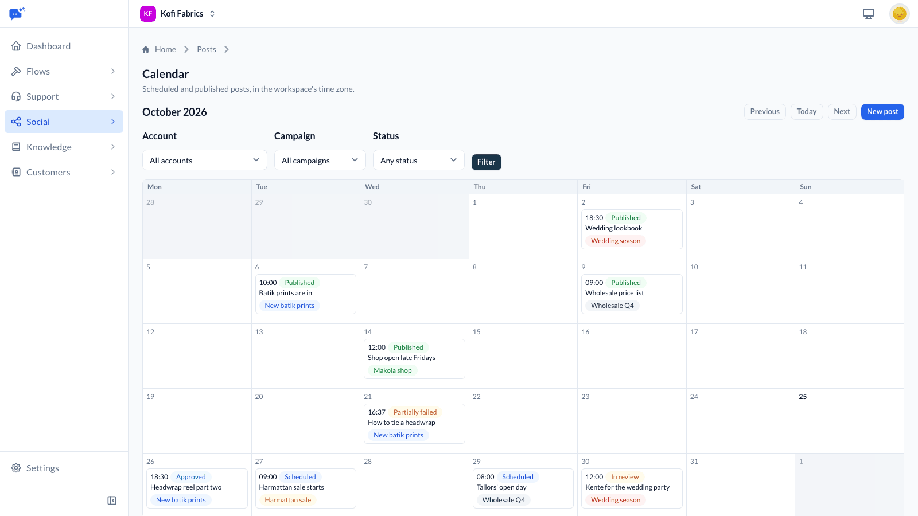Click the Previous month button
The image size is (918, 516).
coord(765,112)
